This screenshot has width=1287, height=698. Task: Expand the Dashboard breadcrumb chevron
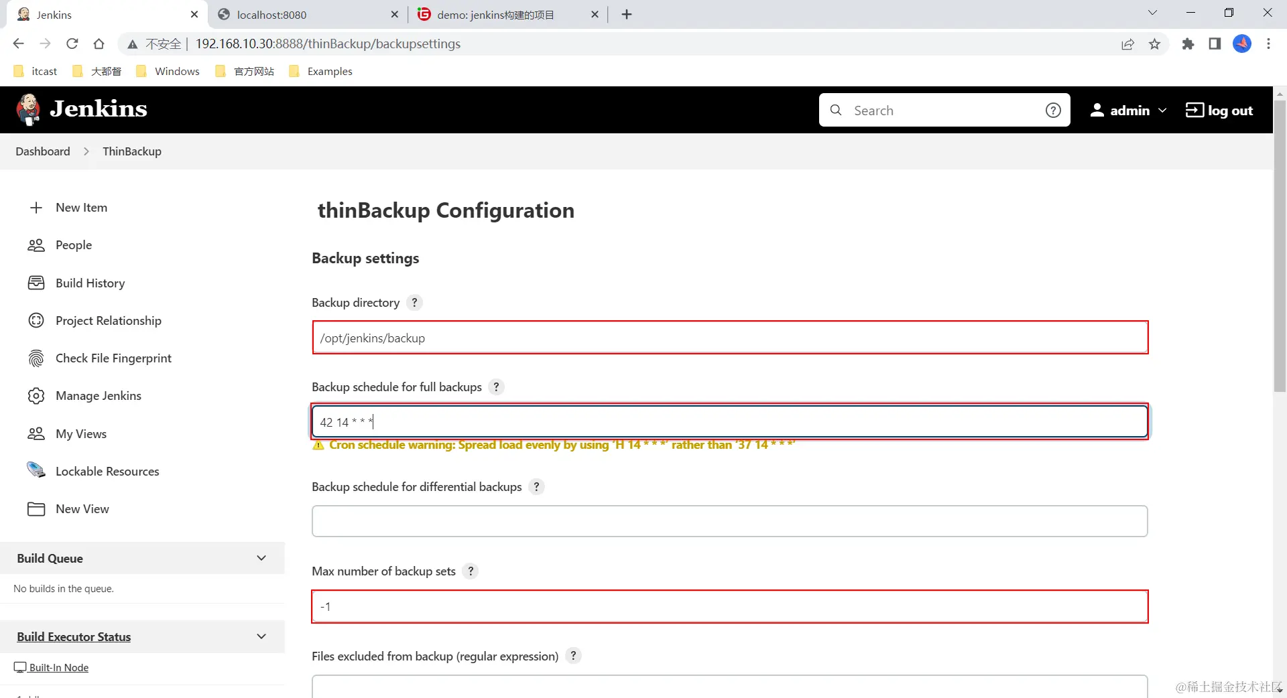(x=86, y=151)
